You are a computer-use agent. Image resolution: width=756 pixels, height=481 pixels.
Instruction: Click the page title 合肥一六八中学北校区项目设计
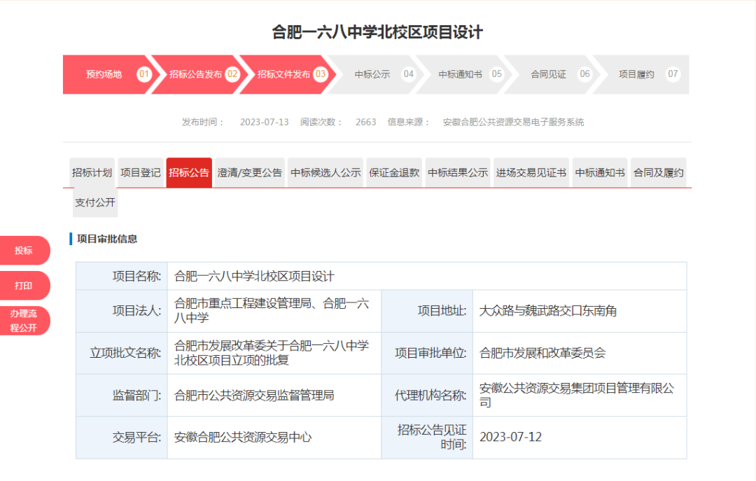coord(377,32)
